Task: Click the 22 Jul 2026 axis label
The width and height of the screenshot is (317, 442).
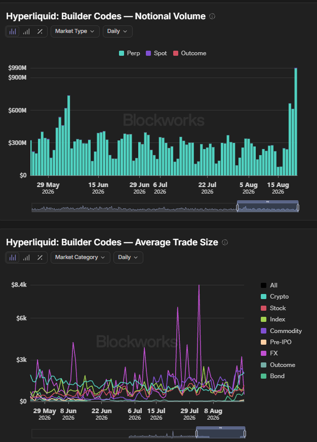Action: [x=207, y=188]
